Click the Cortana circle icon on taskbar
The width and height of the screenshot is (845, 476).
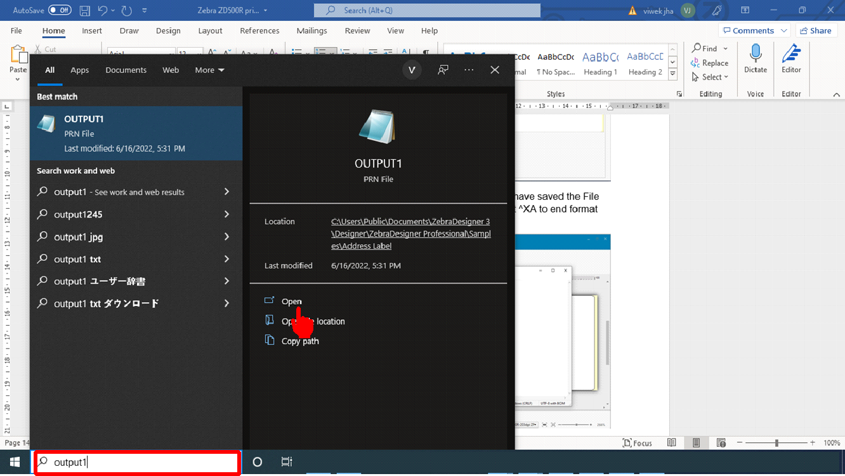257,462
